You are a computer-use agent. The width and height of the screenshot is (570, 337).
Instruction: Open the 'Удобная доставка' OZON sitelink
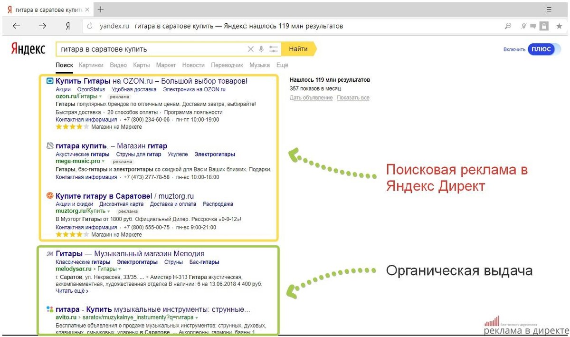(134, 89)
